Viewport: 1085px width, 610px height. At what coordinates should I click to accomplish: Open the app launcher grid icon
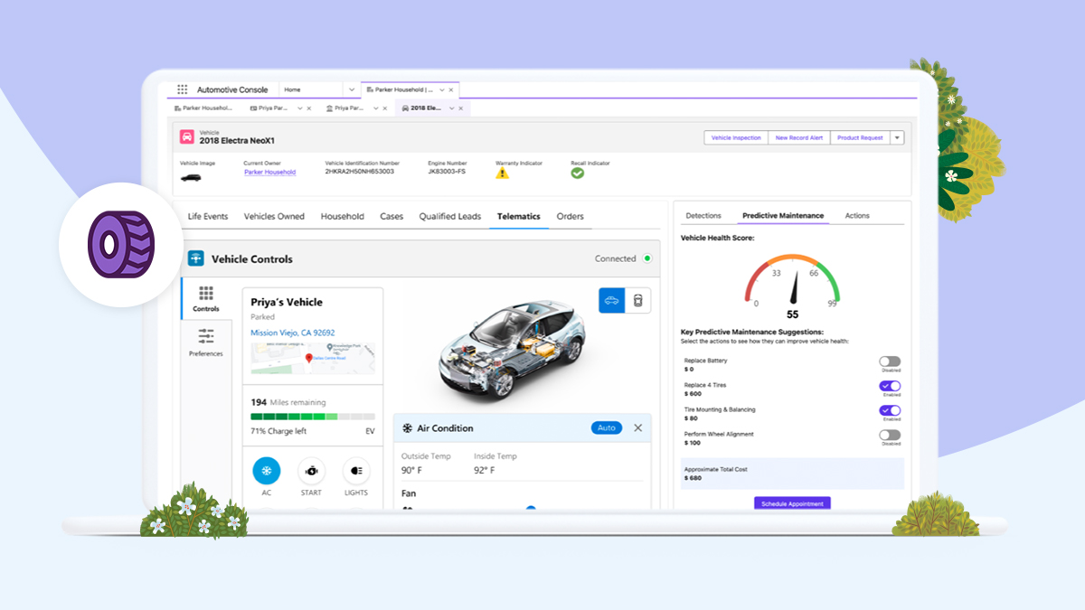(182, 89)
